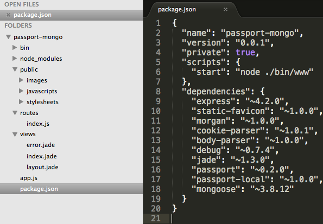Open index.jade in the sidebar

pos(42,156)
